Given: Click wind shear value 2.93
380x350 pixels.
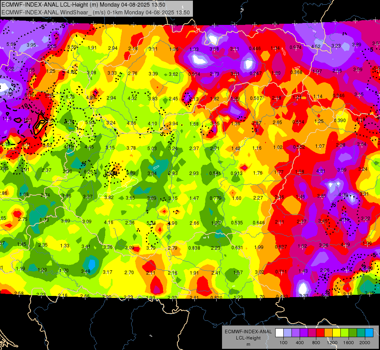Looking at the screenshot, I should (x=194, y=173).
